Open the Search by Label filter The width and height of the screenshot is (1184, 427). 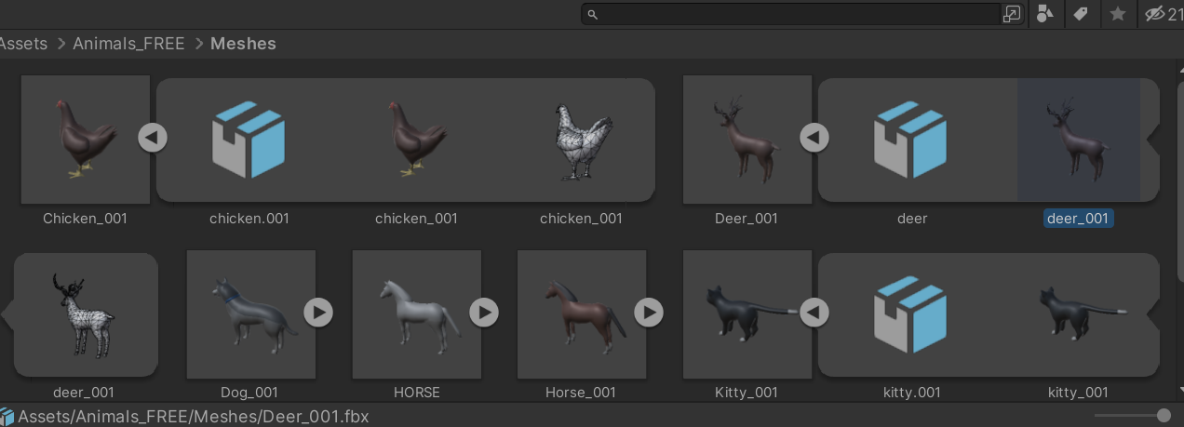[x=1081, y=14]
